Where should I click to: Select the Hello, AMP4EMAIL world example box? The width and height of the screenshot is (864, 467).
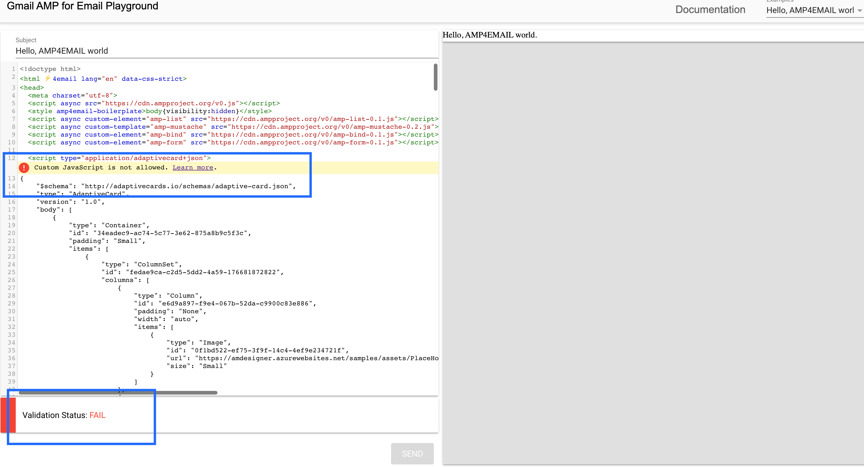click(x=810, y=10)
